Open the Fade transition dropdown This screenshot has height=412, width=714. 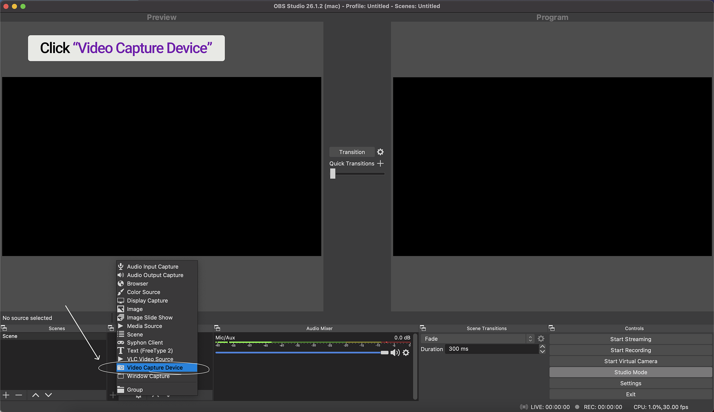[477, 339]
